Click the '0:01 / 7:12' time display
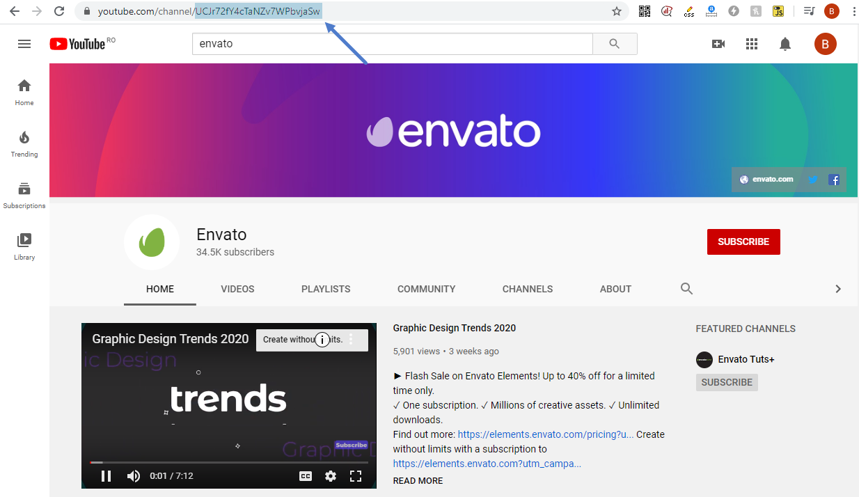Screen dimensions: 859x497 tap(172, 476)
